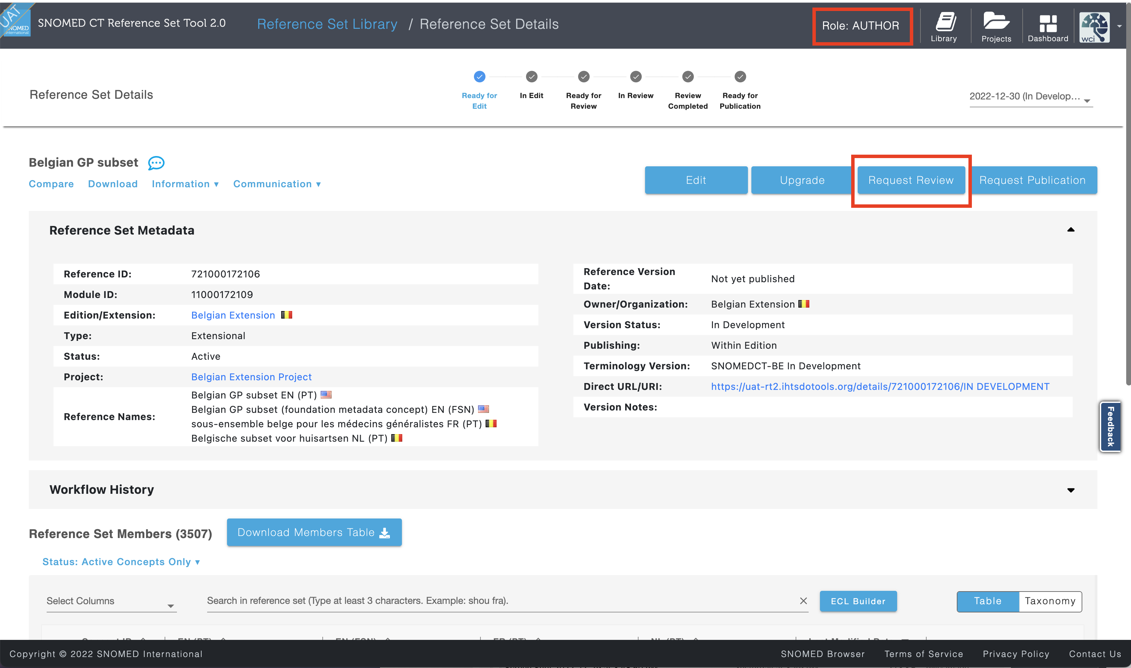Switch to Table view

[987, 601]
